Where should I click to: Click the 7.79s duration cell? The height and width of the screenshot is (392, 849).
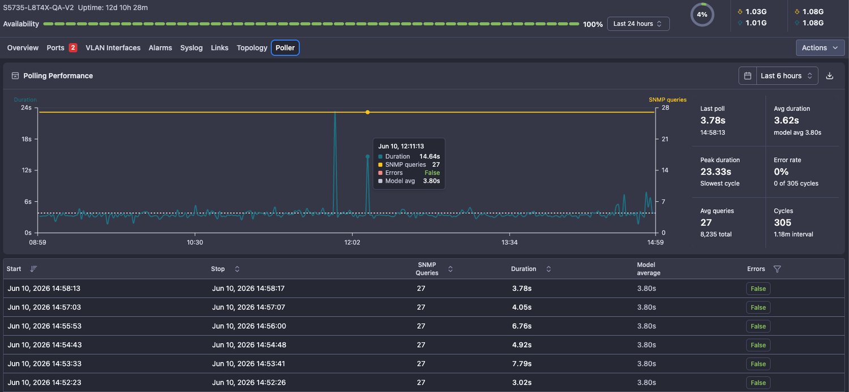pyautogui.click(x=522, y=364)
